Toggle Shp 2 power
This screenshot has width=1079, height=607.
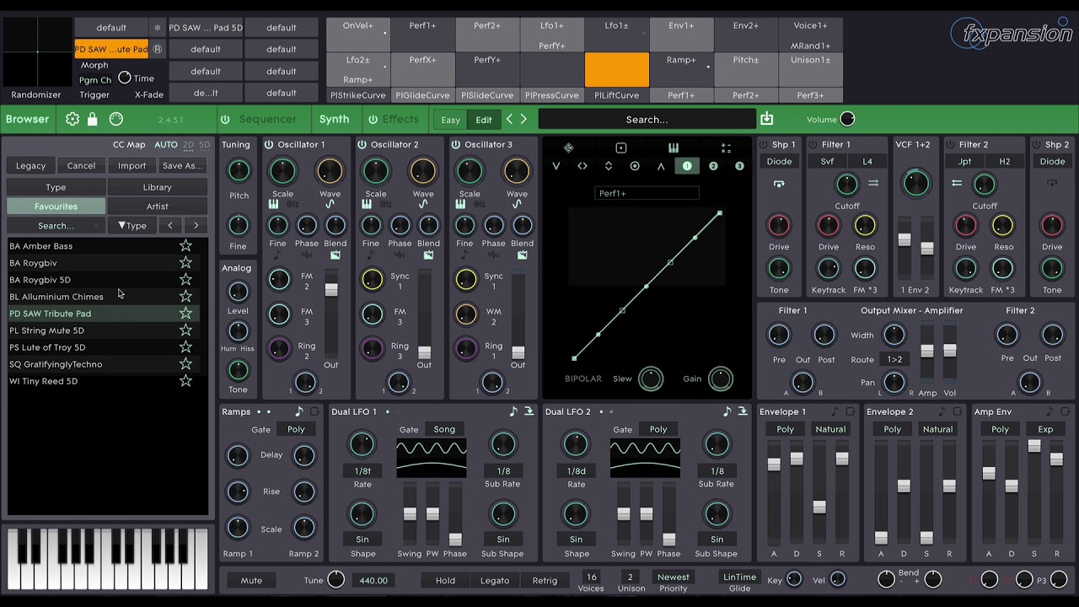(1036, 145)
